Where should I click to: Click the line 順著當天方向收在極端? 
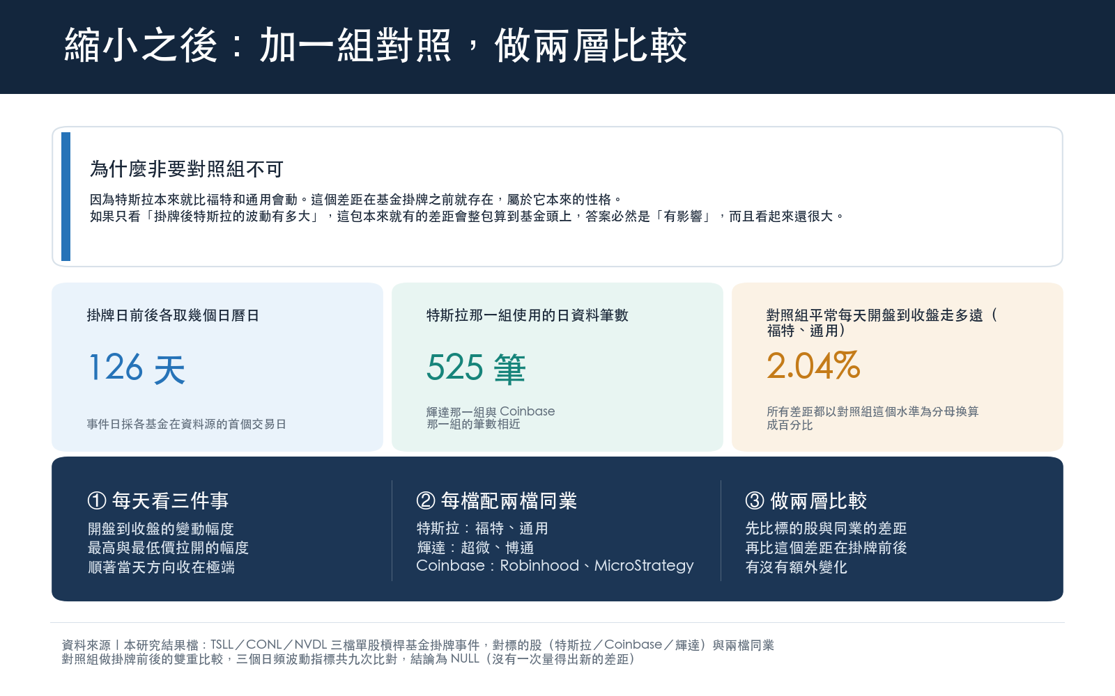(161, 567)
